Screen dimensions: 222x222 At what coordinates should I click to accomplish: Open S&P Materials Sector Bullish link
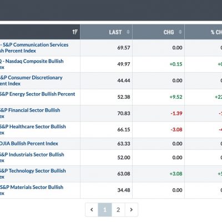click(x=32, y=190)
